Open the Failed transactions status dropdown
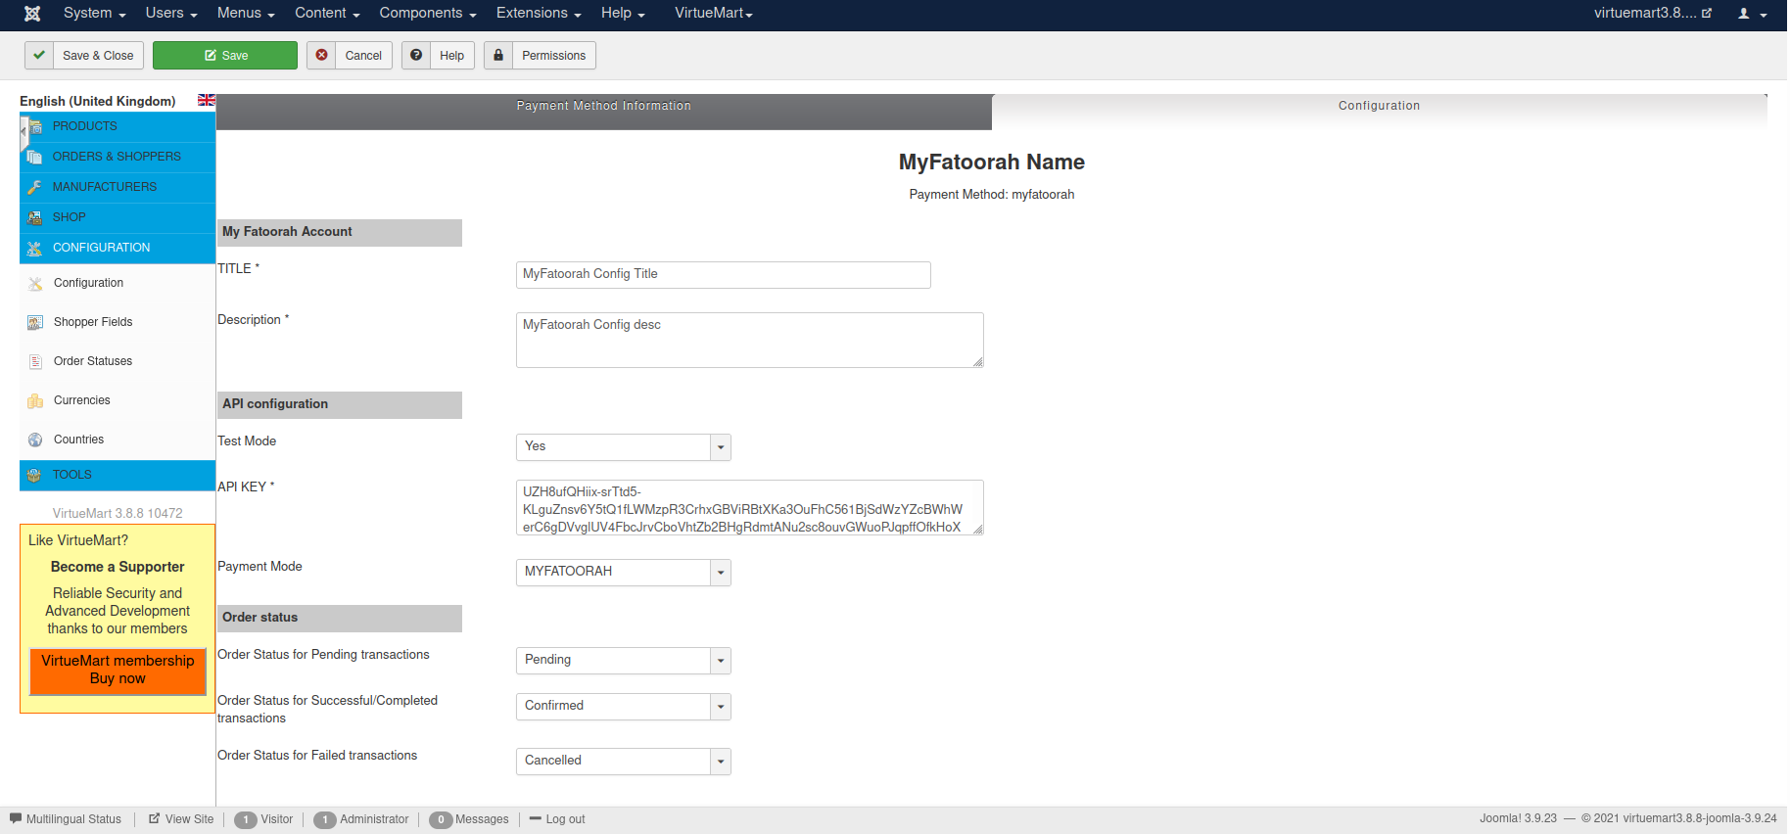The width and height of the screenshot is (1790, 834). 721,762
